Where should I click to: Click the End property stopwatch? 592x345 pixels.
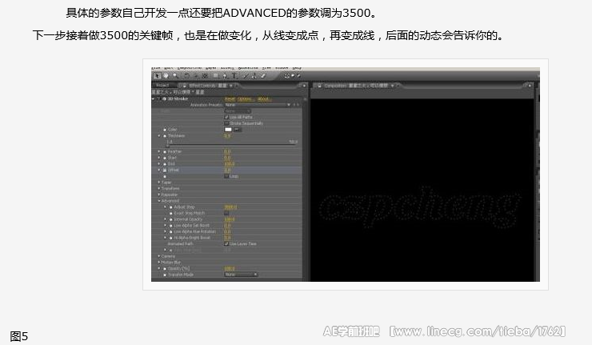coord(165,163)
